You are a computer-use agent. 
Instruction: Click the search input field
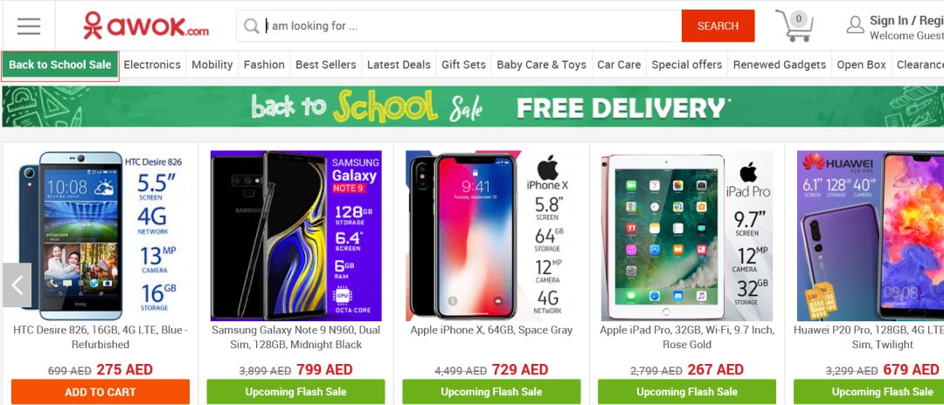(473, 26)
